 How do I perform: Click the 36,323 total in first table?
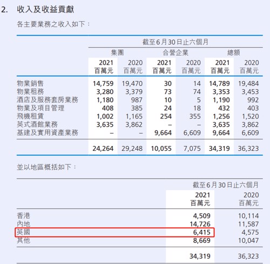(248, 149)
